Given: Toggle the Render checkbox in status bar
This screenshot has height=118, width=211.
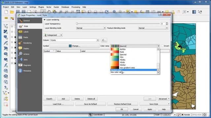Looking at the screenshot, I should (x=183, y=115).
